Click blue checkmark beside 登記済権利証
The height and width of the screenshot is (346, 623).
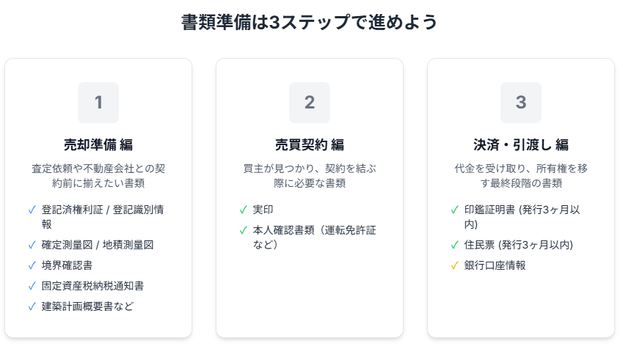[x=32, y=210]
